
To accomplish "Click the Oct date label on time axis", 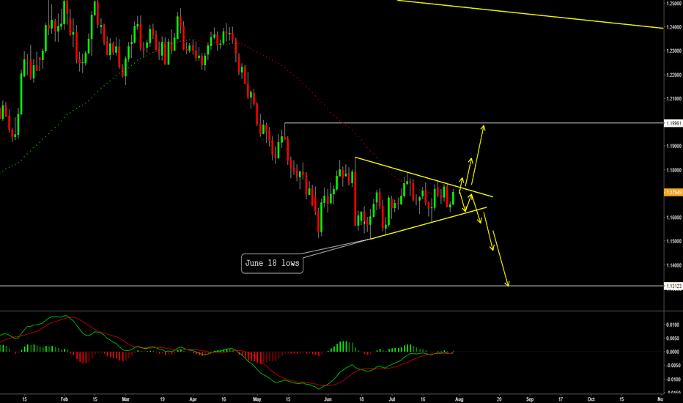I will (591, 399).
